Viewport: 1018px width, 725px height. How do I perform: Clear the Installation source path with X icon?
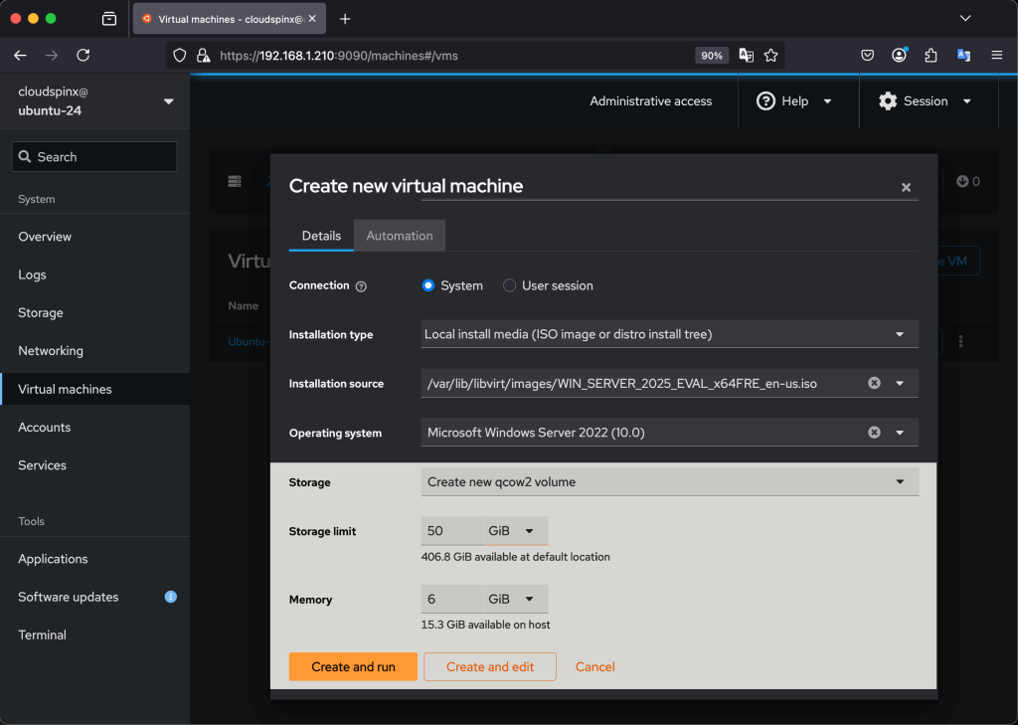pyautogui.click(x=874, y=383)
